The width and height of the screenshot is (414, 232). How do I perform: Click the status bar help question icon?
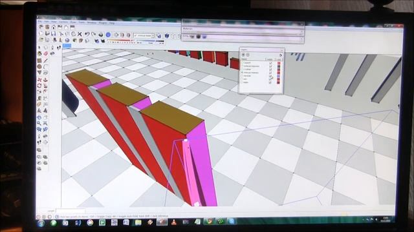click(x=57, y=217)
